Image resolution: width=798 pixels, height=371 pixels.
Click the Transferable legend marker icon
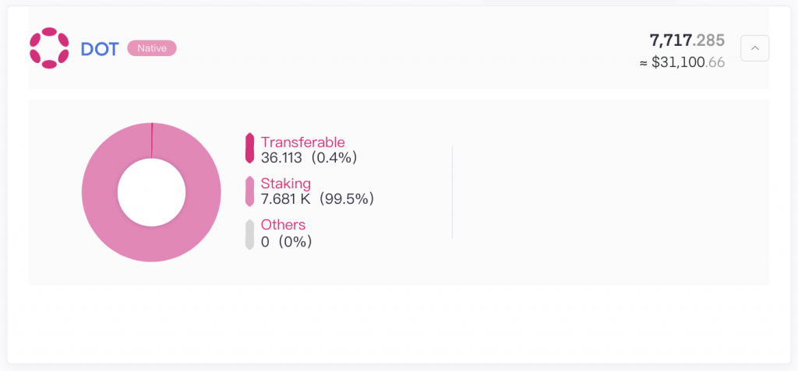point(249,148)
